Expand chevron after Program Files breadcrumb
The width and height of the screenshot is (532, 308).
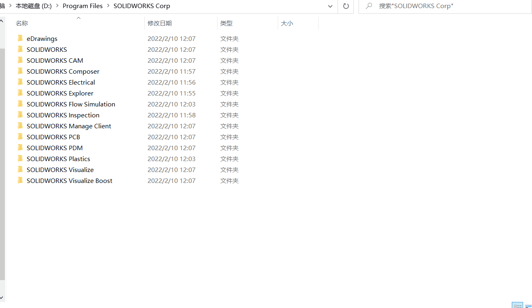pos(108,6)
